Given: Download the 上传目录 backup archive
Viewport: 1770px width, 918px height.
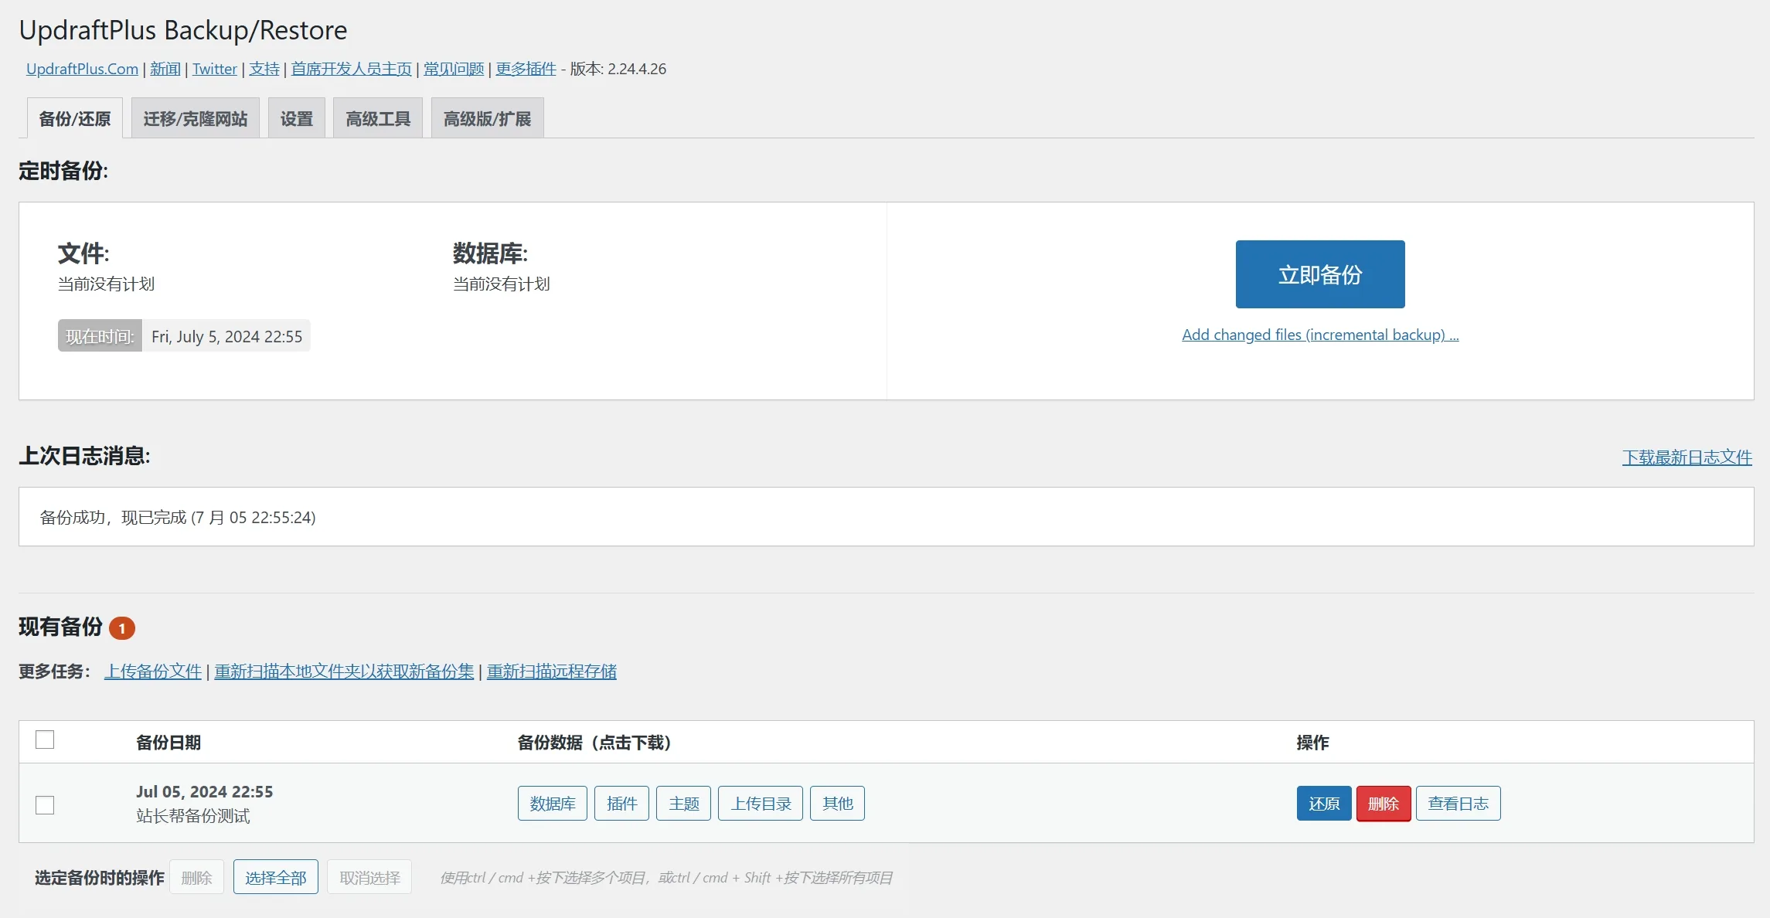Looking at the screenshot, I should coord(761,804).
